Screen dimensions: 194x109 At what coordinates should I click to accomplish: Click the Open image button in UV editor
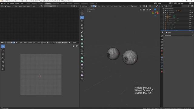(x=65, y=42)
